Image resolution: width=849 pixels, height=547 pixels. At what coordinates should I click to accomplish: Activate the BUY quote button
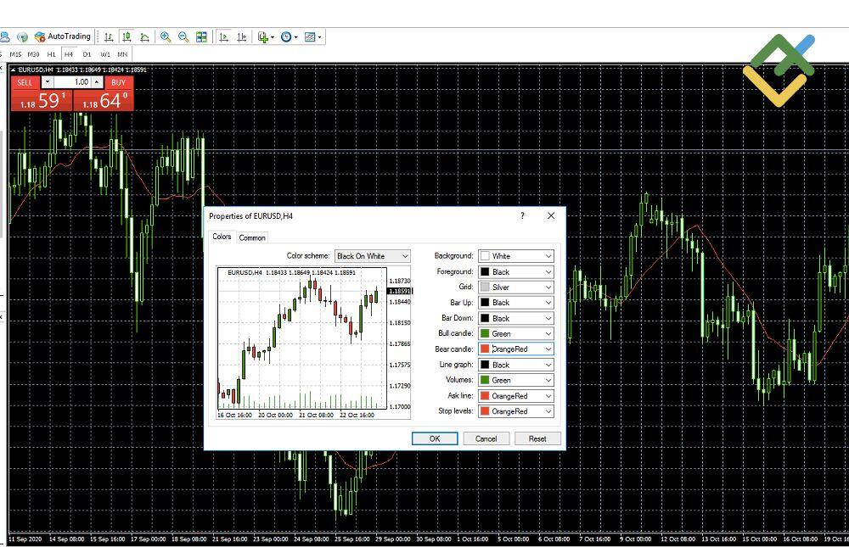(118, 82)
